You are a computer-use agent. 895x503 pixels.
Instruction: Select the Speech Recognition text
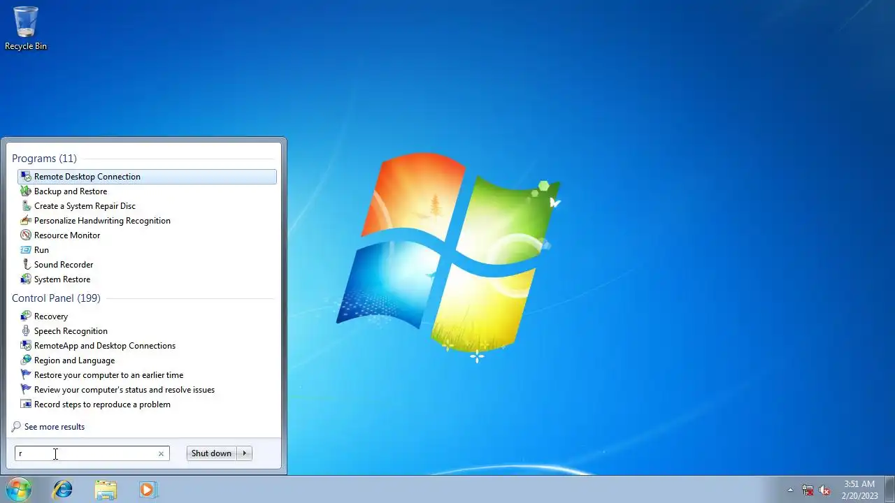(x=71, y=331)
